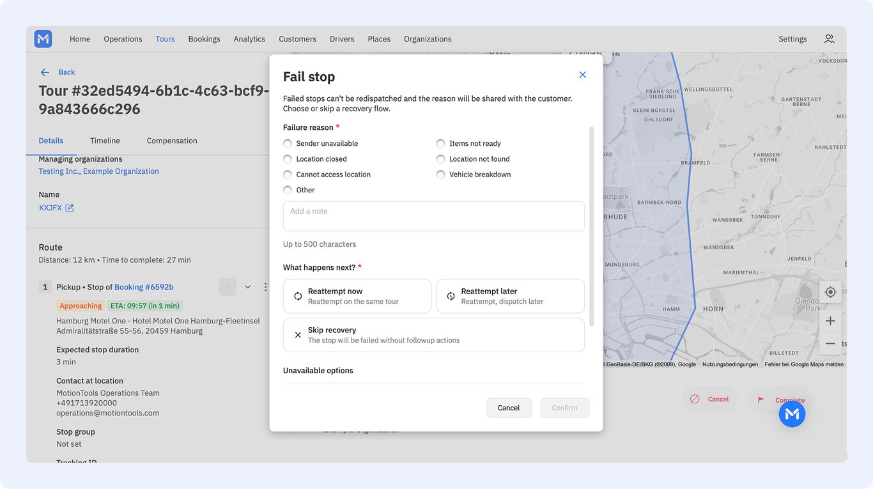Choose the Location not found option

473,159
